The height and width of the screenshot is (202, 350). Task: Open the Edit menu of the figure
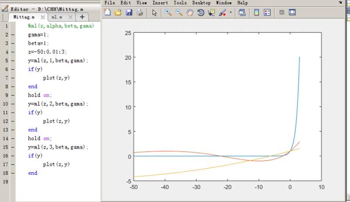point(126,3)
